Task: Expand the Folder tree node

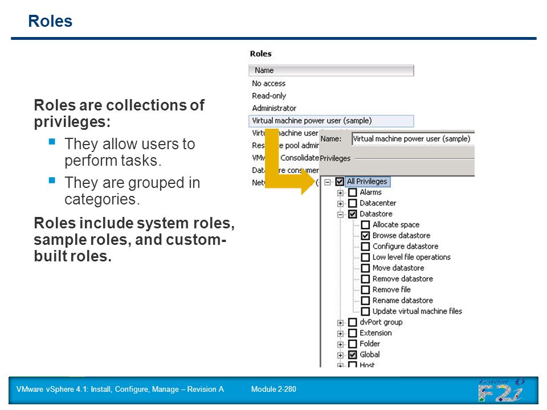Action: [340, 345]
